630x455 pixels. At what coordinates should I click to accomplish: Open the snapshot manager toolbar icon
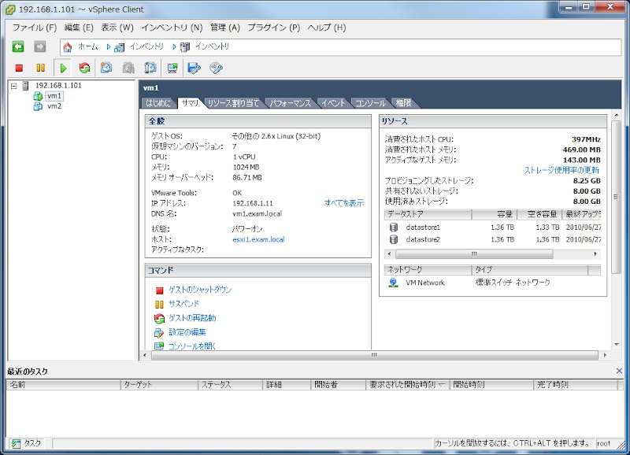[x=150, y=68]
